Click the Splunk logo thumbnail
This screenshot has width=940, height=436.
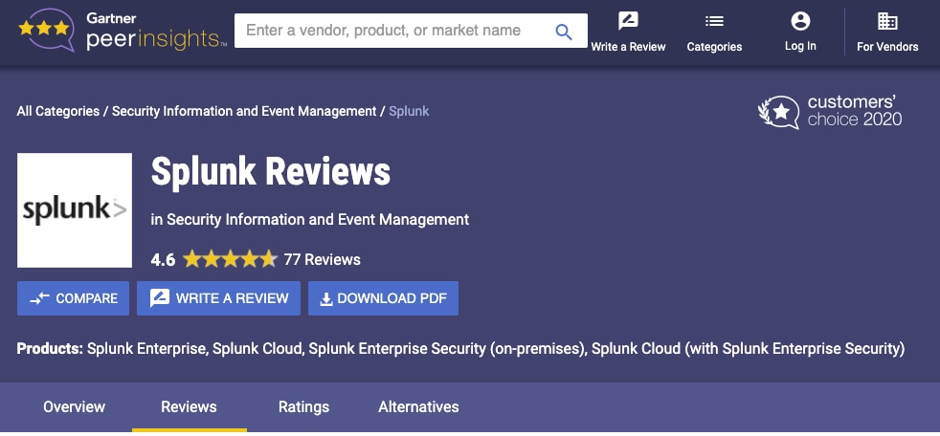[75, 210]
